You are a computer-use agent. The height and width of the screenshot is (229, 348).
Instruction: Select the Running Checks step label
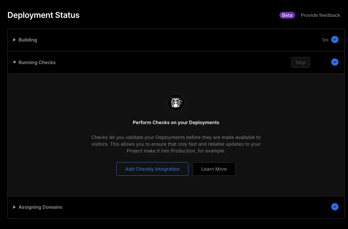pos(37,62)
